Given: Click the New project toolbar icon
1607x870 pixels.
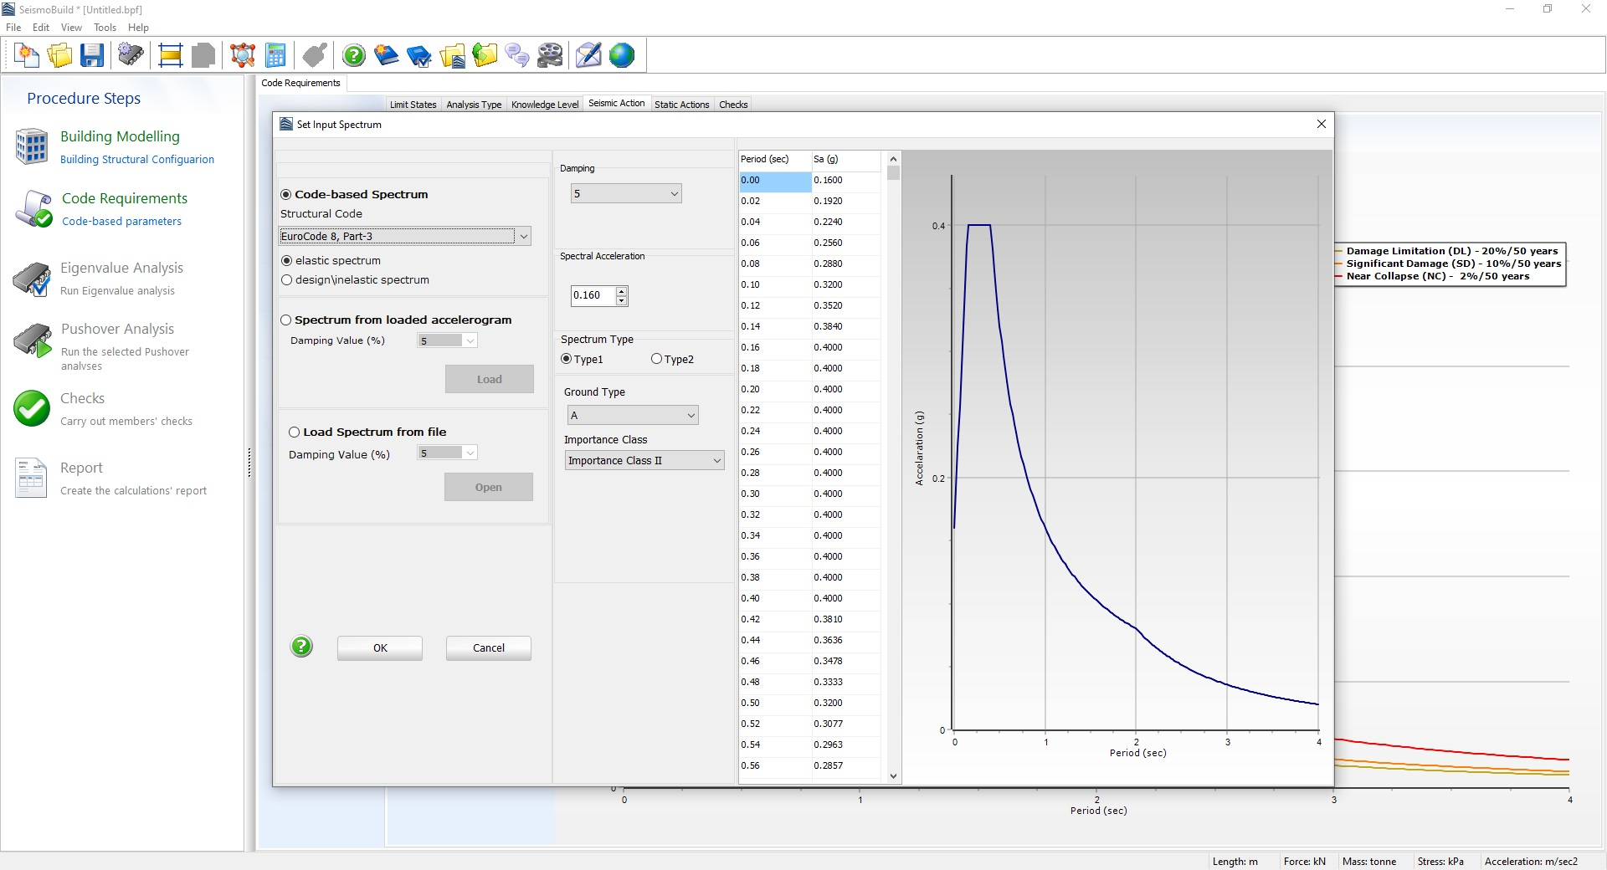Looking at the screenshot, I should pos(27,56).
